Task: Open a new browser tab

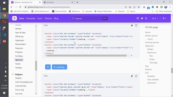Action: click(77, 2)
